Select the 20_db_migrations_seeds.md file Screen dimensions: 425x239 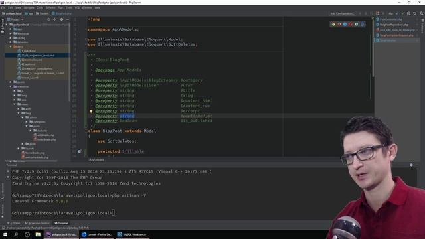pos(36,56)
